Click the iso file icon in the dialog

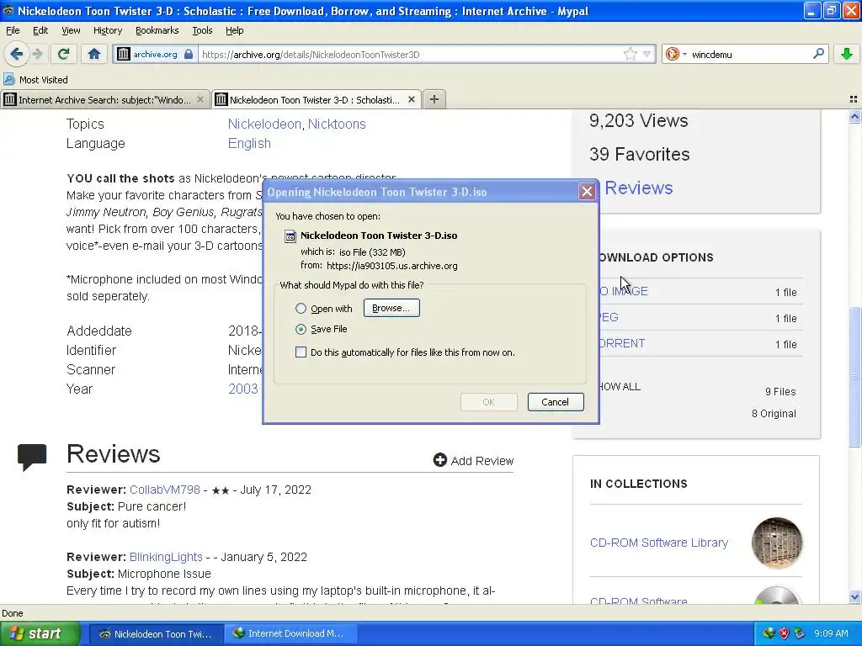click(290, 236)
